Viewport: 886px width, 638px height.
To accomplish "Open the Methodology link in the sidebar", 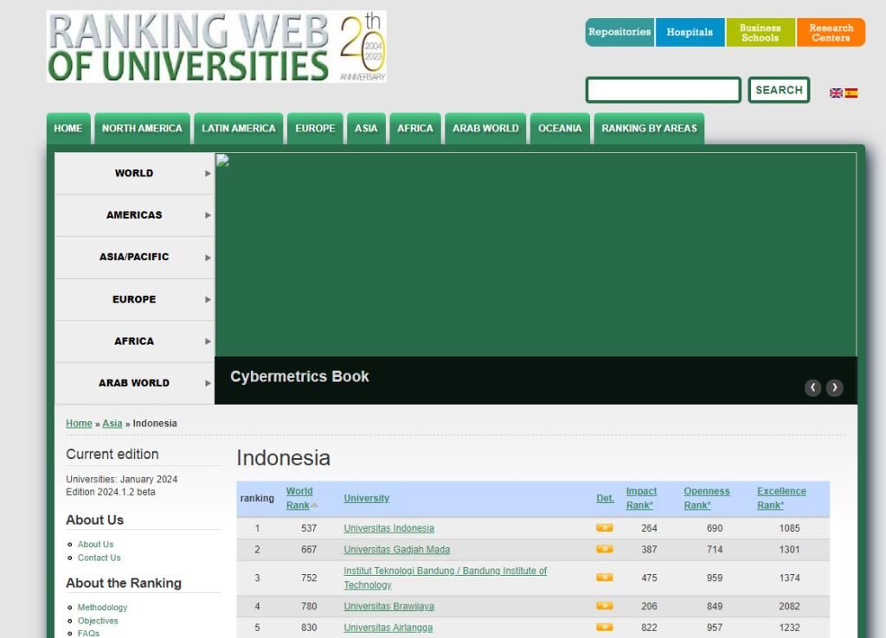I will tap(102, 608).
